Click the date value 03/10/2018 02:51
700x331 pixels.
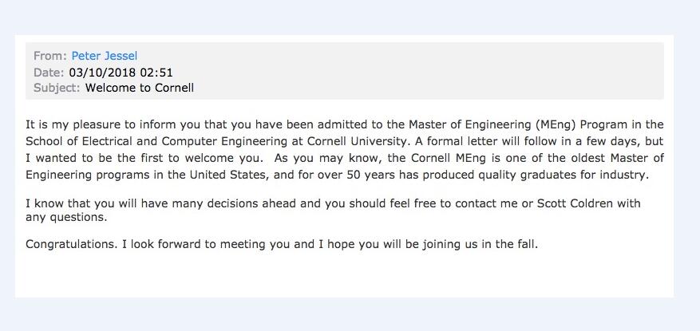click(x=121, y=72)
